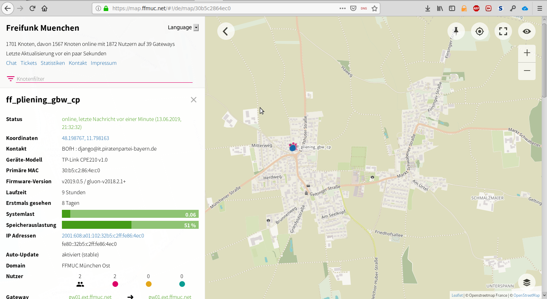547x299 pixels.
Task: Open the Tickets link
Action: point(28,63)
